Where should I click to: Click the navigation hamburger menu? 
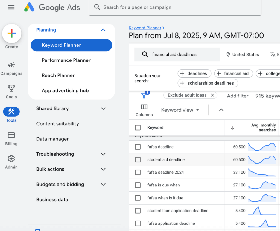tap(11, 7)
